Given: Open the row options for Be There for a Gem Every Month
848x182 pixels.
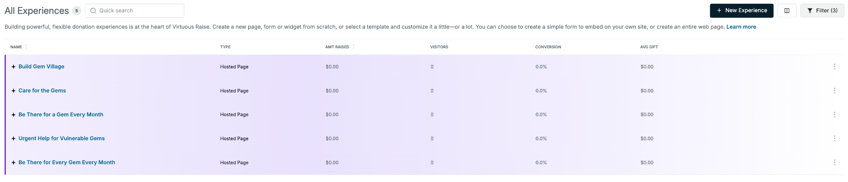Looking at the screenshot, I should click(834, 114).
